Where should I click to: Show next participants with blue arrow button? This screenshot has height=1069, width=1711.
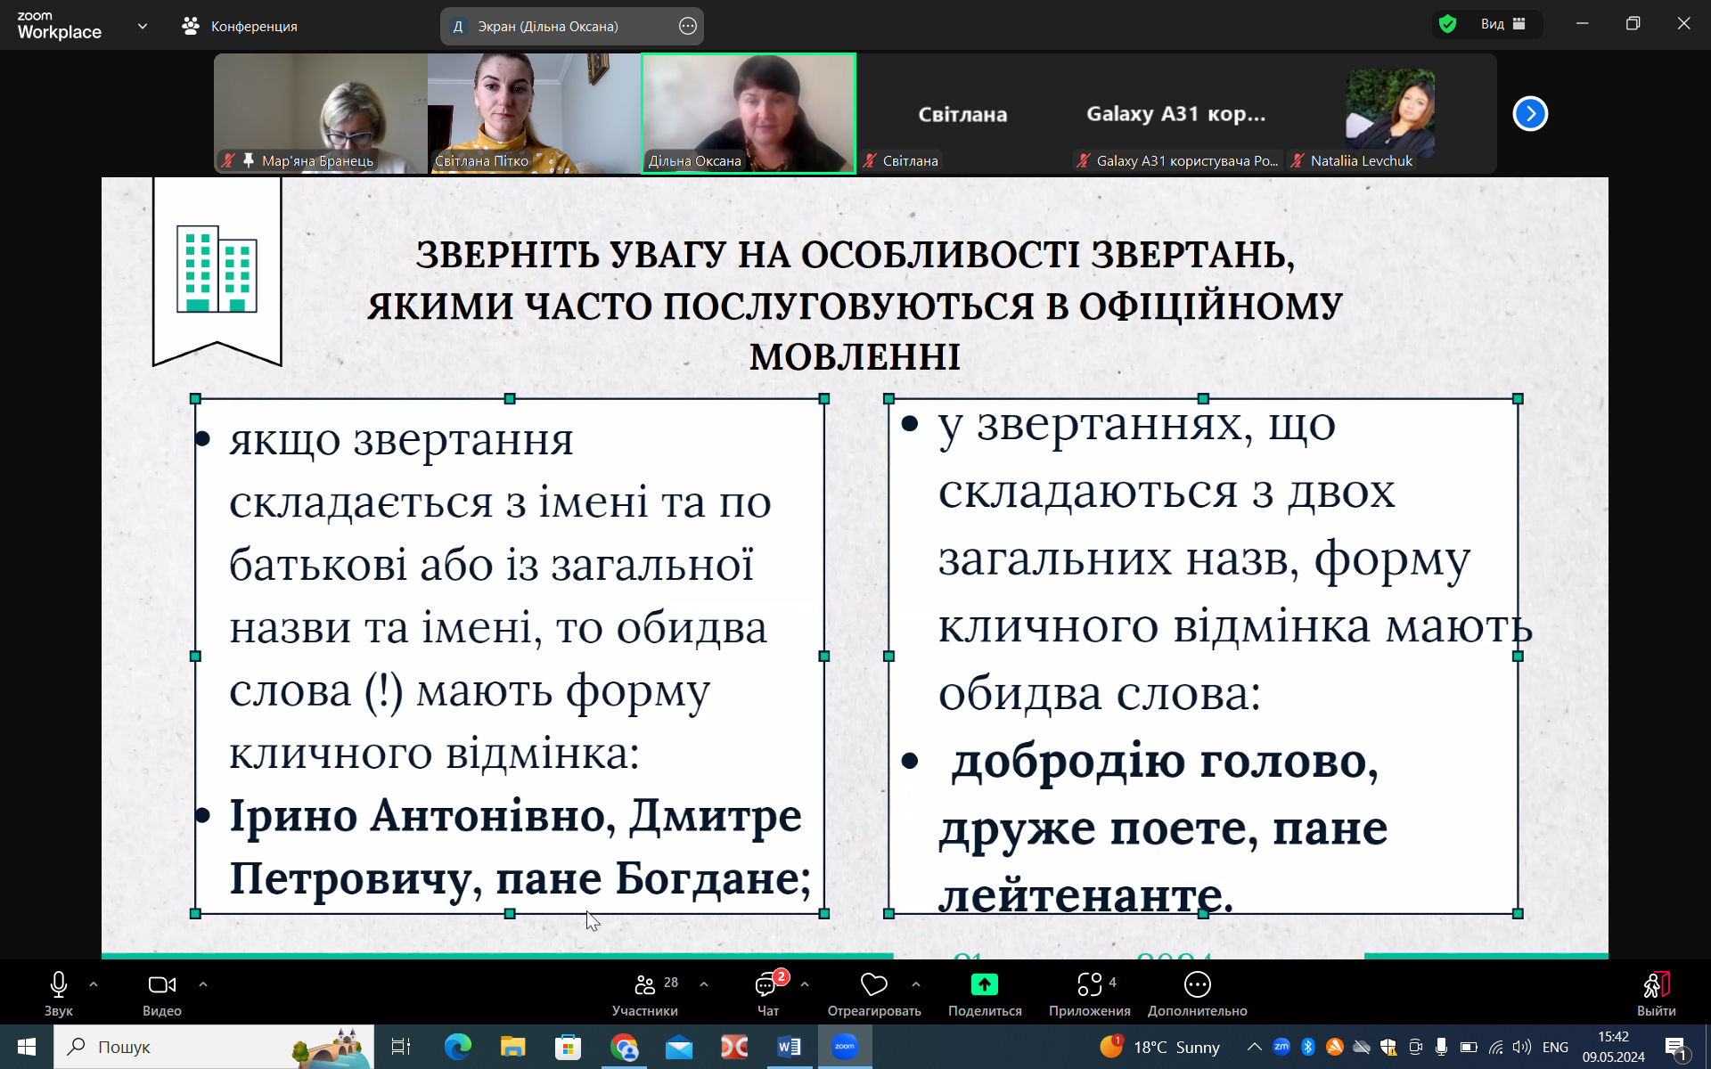click(1530, 113)
